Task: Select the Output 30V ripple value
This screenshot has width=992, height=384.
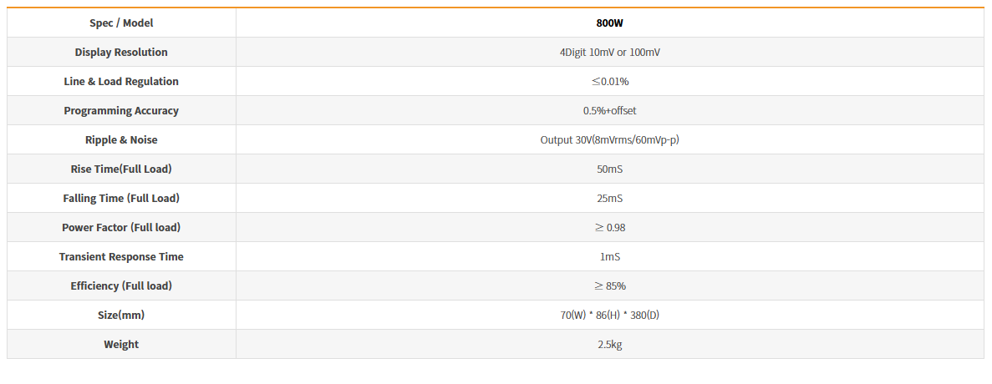Action: (609, 140)
